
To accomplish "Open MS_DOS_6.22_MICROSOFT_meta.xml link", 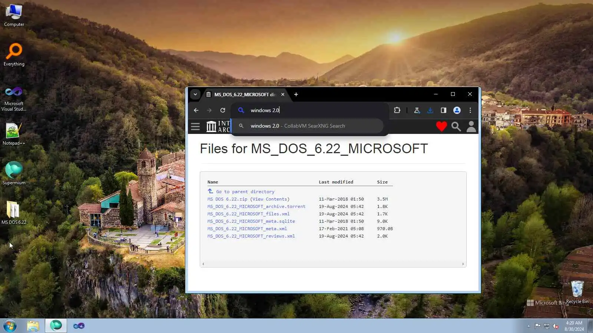I will click(247, 229).
